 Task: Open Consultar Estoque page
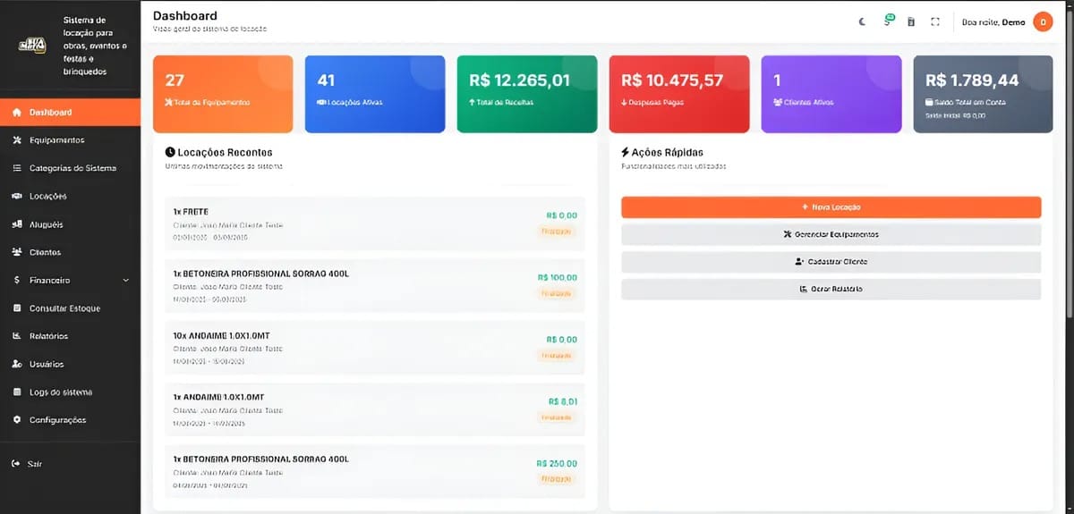pyautogui.click(x=64, y=308)
